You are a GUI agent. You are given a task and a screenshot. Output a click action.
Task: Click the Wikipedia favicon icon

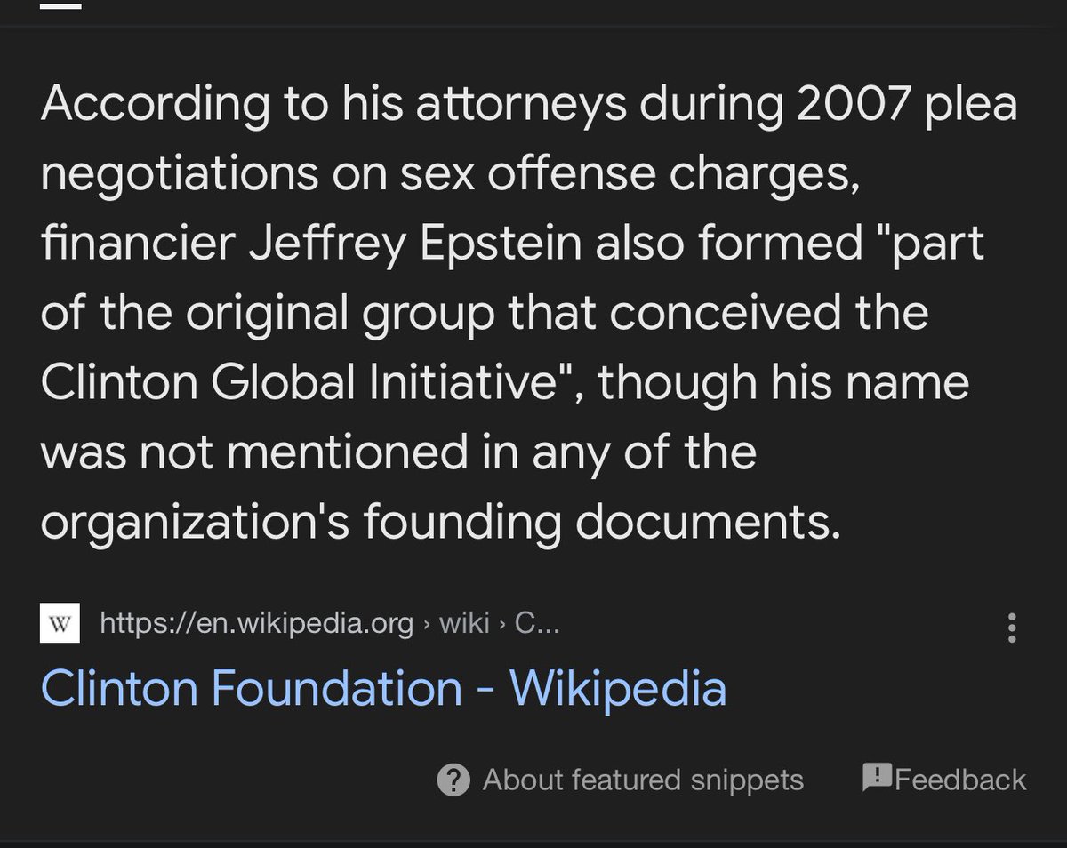[x=60, y=624]
